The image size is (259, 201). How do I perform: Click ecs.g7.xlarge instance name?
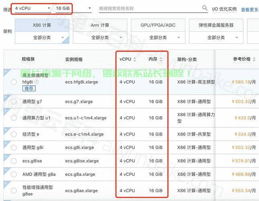(x=79, y=101)
